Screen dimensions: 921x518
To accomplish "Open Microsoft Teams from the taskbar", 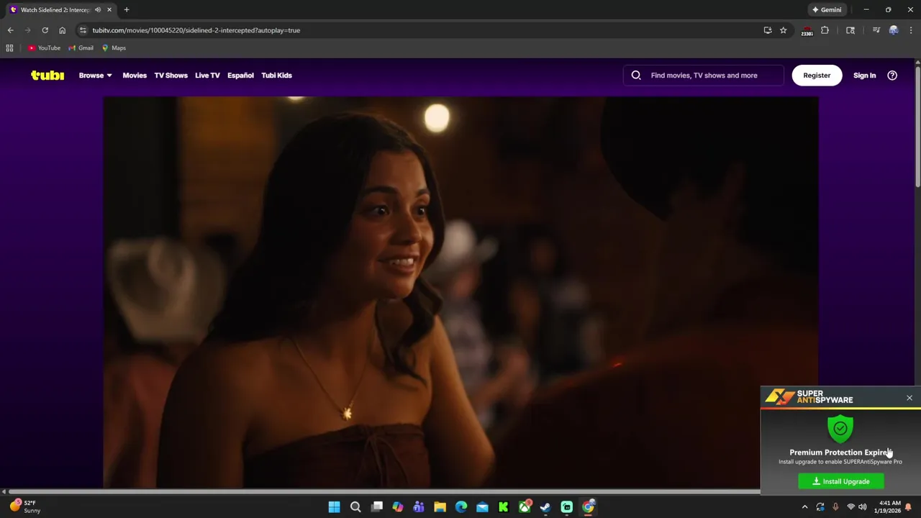I will click(419, 507).
